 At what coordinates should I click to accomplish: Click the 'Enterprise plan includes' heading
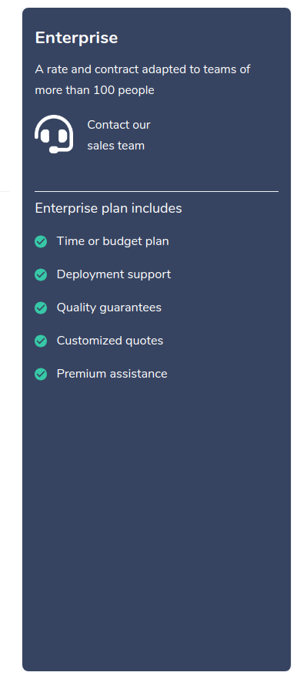[x=108, y=208]
